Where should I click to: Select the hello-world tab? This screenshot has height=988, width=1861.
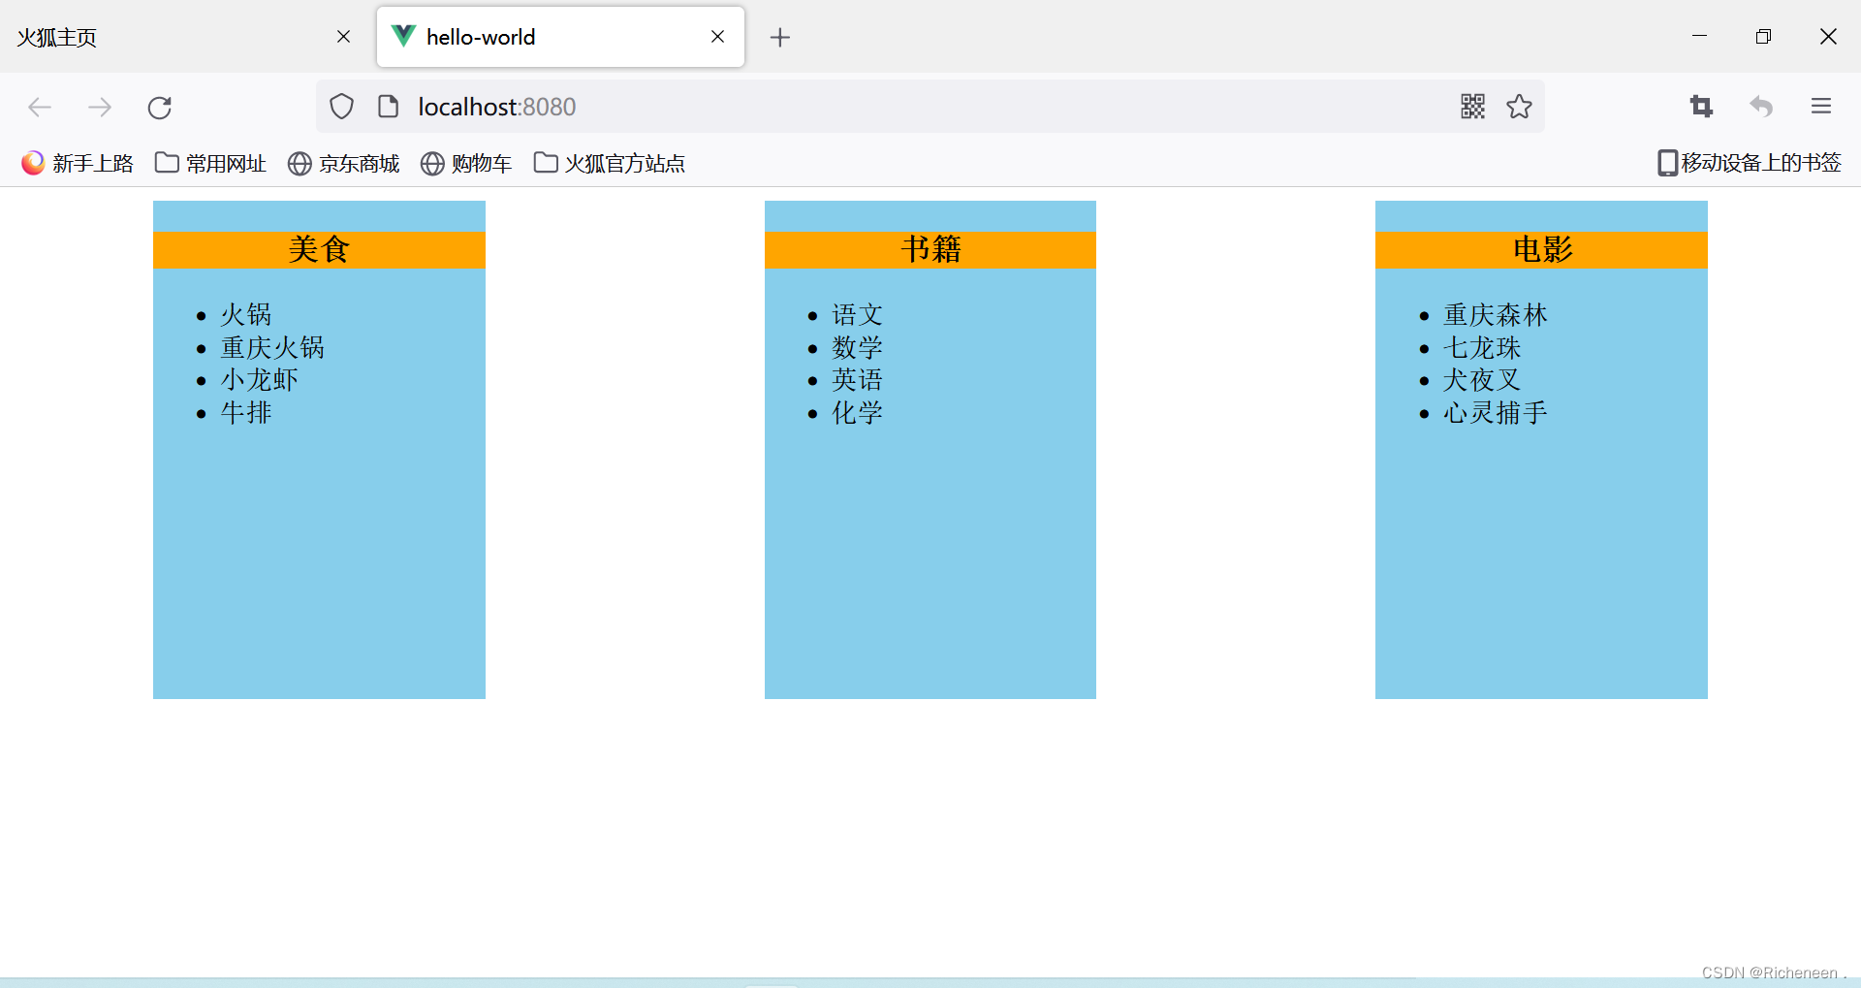click(560, 37)
